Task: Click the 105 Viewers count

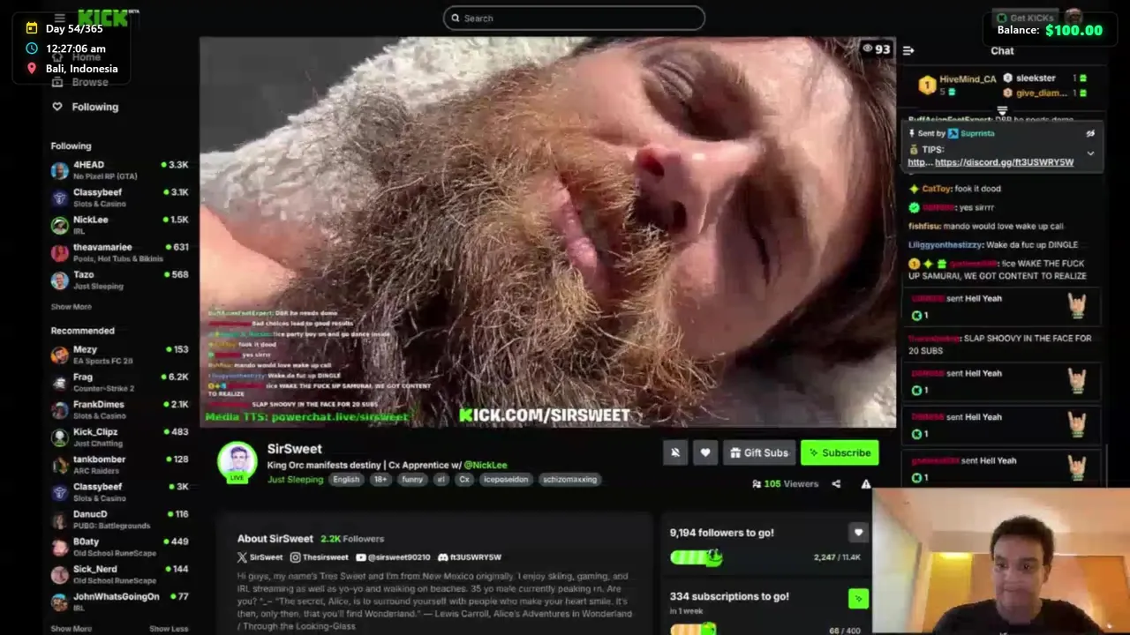Action: (x=785, y=484)
